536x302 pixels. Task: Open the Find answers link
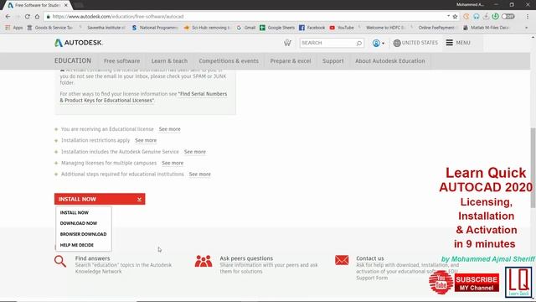93,258
